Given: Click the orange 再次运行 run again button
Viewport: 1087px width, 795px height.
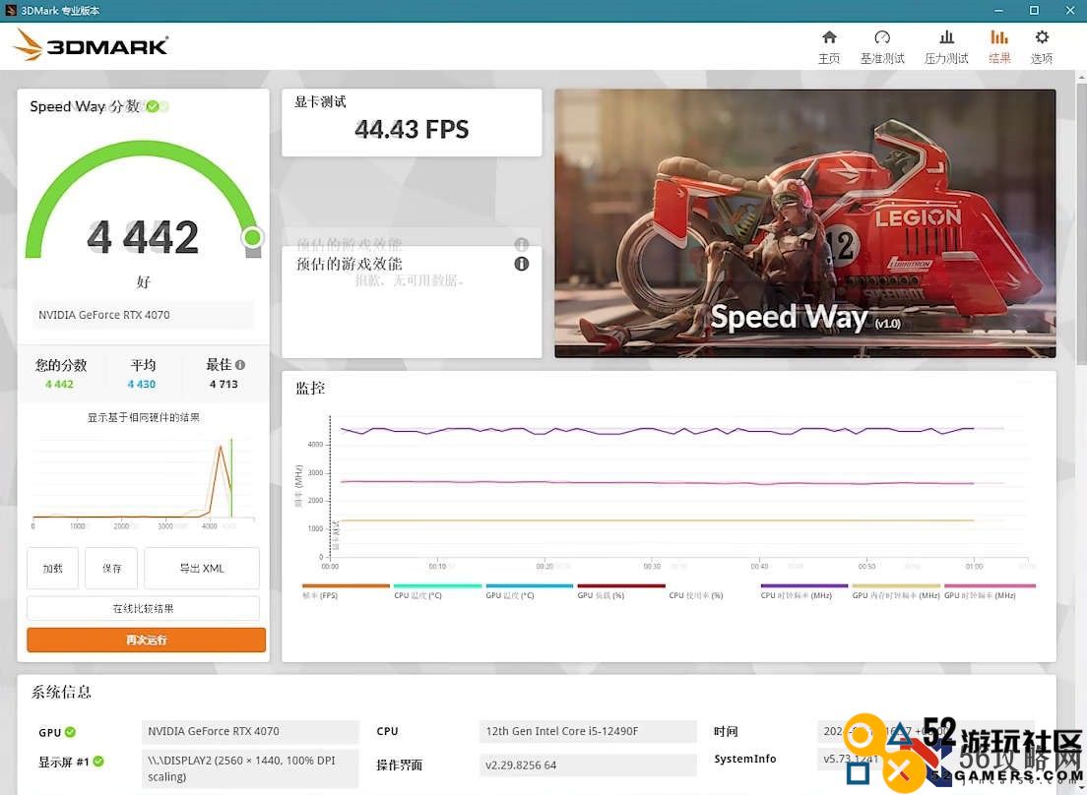Looking at the screenshot, I should click(x=147, y=640).
